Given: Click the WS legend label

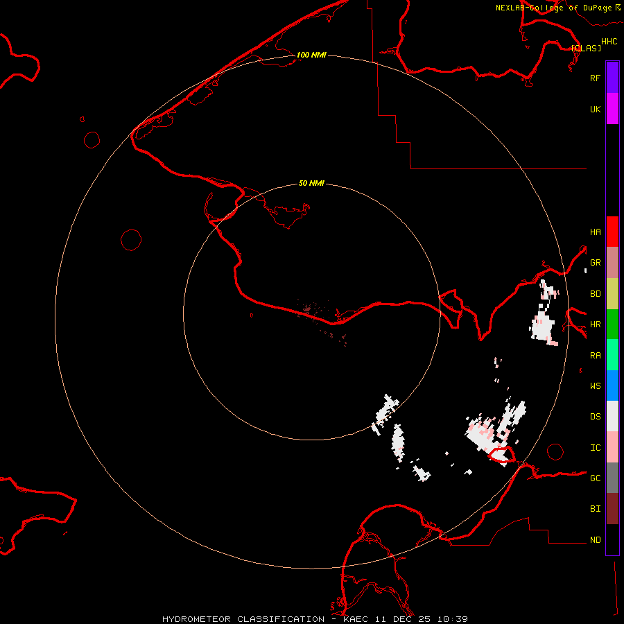Looking at the screenshot, I should 595,385.
